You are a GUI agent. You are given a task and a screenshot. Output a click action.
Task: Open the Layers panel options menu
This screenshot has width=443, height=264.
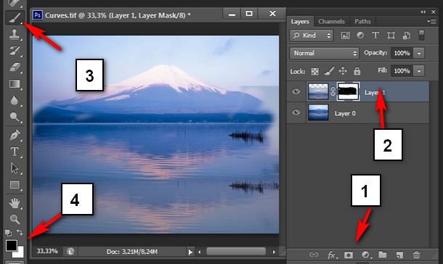coord(431,22)
